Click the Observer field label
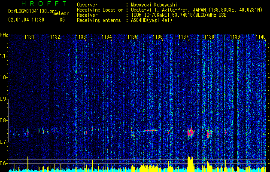The image size is (270, 172). 87,5
